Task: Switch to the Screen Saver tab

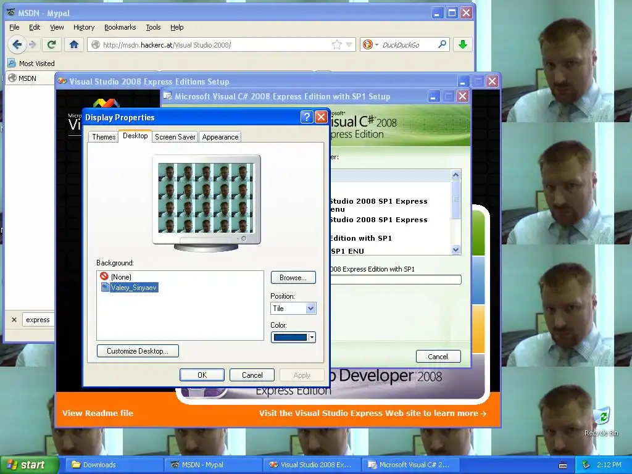Action: 175,137
